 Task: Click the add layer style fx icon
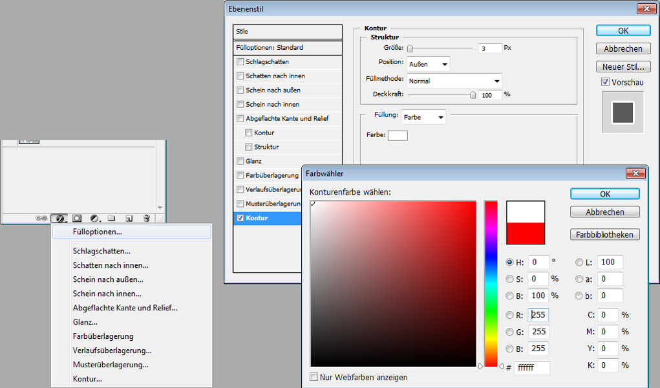59,218
